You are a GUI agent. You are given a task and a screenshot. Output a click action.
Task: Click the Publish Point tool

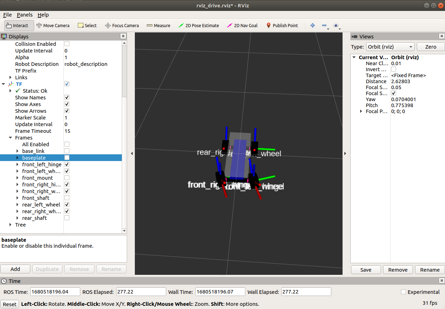pyautogui.click(x=282, y=25)
